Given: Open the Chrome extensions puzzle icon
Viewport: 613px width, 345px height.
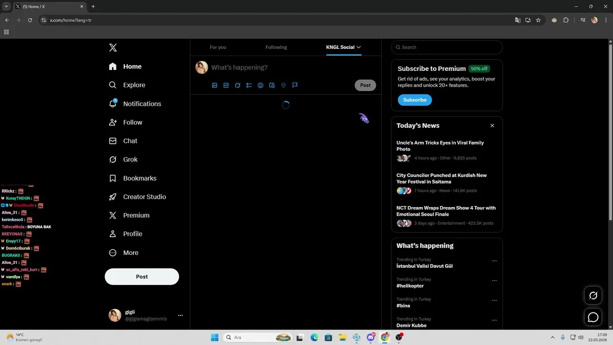Looking at the screenshot, I should 566,20.
